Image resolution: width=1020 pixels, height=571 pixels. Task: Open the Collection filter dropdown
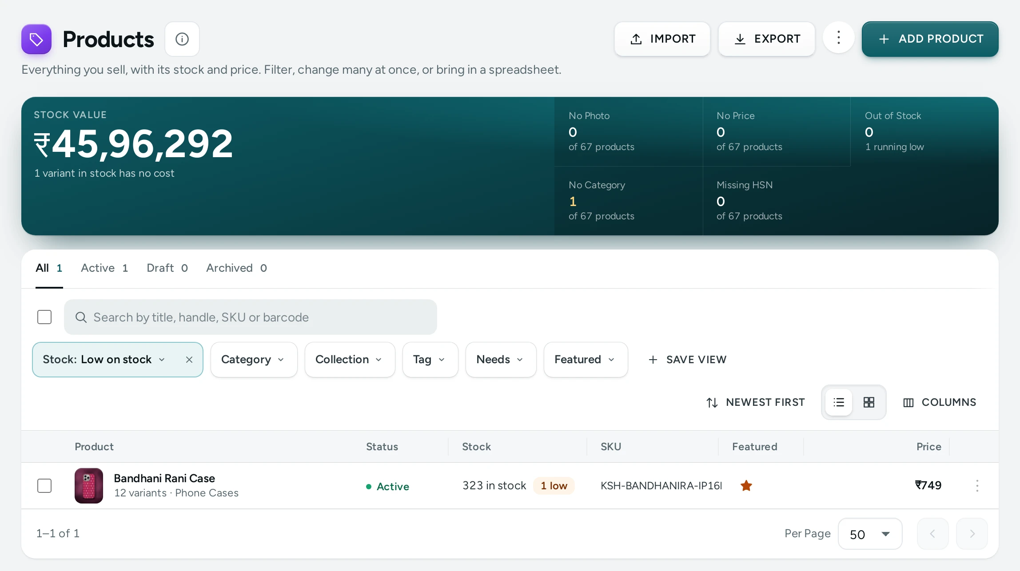[350, 360]
